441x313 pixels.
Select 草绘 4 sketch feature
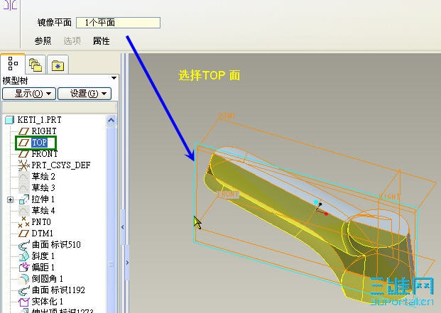[43, 211]
